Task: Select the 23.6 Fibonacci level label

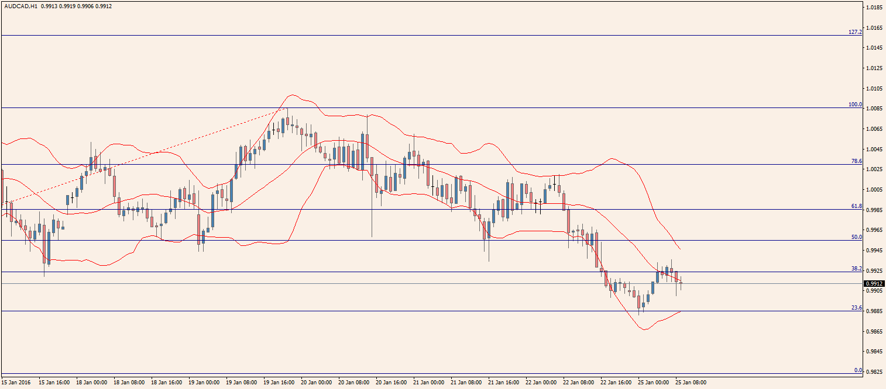Action: [x=856, y=308]
